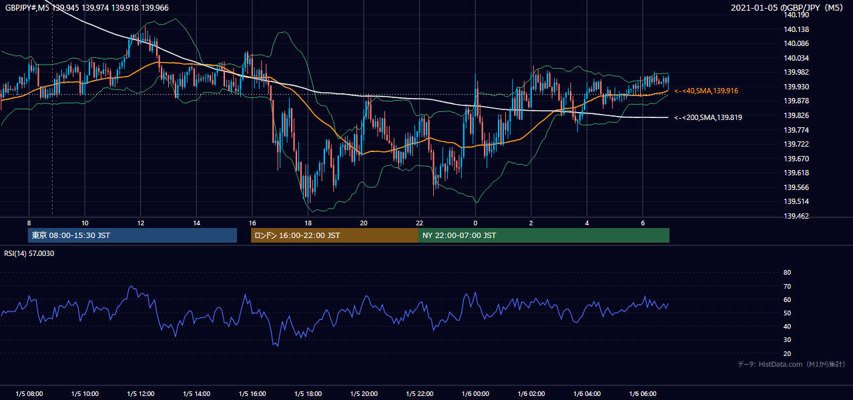Click hour label 14 under the price chart
Screen dimensions: 853x400
[x=196, y=223]
